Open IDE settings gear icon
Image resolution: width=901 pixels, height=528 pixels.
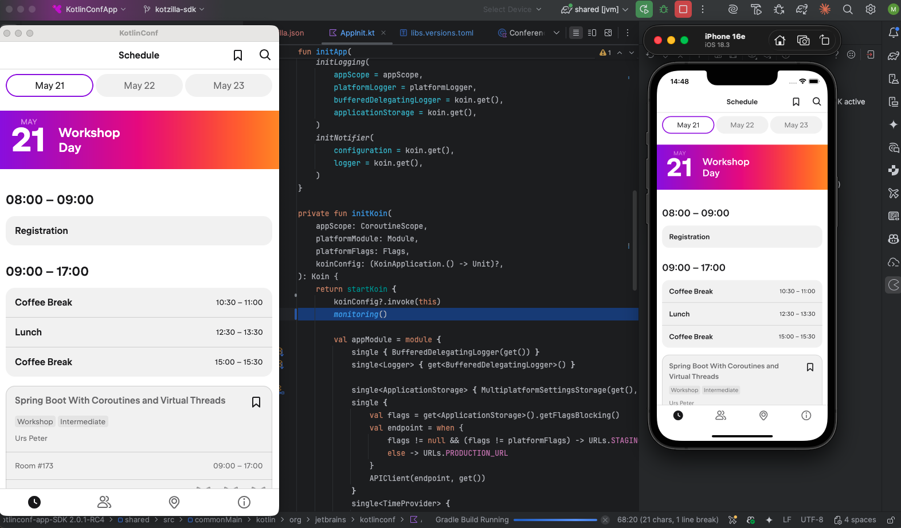870,9
